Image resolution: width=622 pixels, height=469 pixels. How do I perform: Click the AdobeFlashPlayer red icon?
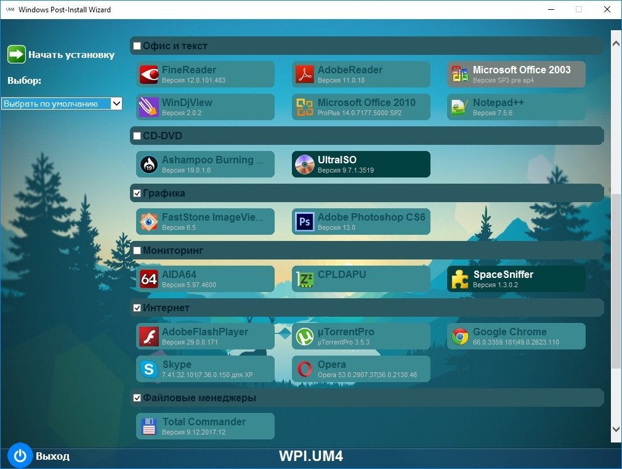(149, 336)
